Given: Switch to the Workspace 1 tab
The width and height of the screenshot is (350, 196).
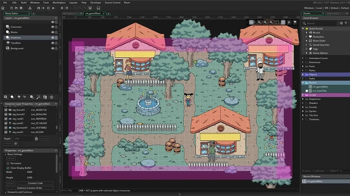Looking at the screenshot, I should pos(69,13).
